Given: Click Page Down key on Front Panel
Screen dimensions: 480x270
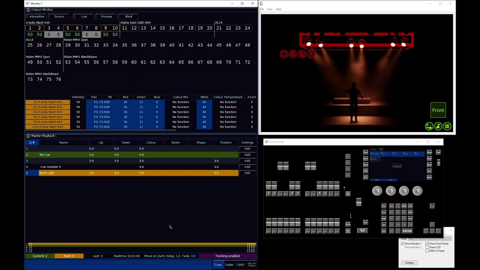Looking at the screenshot, I should pyautogui.click(x=348, y=231).
